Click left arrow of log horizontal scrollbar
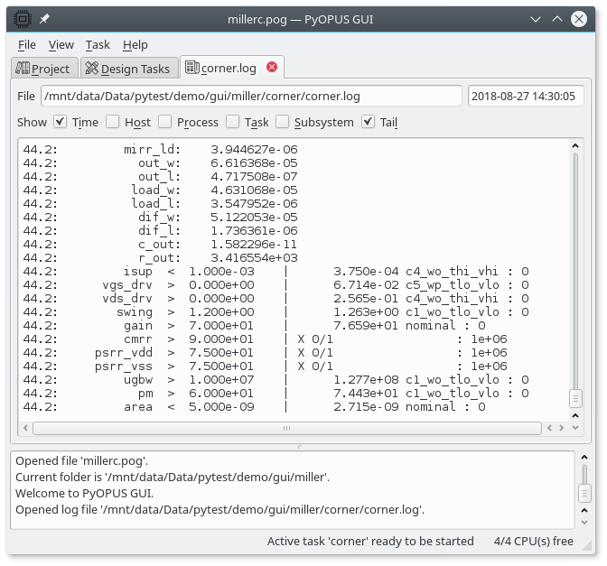607x566 pixels. click(x=25, y=428)
